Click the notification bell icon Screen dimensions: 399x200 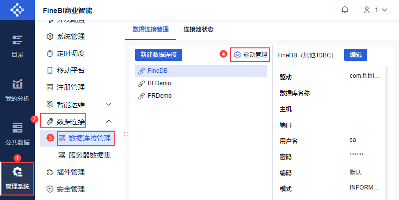[x=345, y=10]
